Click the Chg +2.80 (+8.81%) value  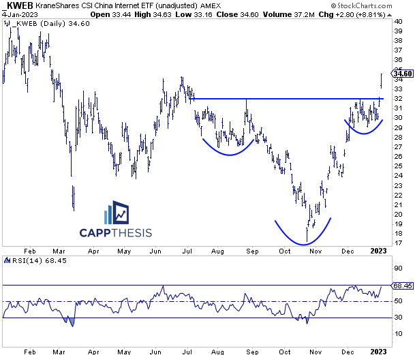coord(352,14)
